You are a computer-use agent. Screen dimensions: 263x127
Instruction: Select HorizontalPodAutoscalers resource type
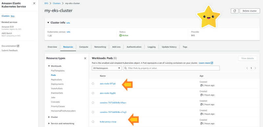(63, 111)
